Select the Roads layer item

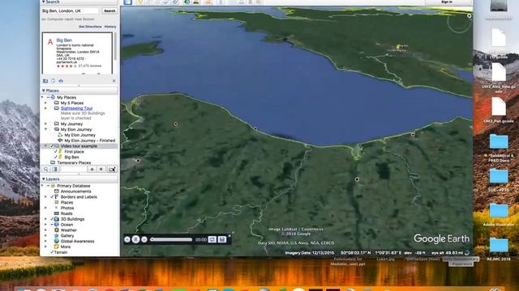click(66, 213)
